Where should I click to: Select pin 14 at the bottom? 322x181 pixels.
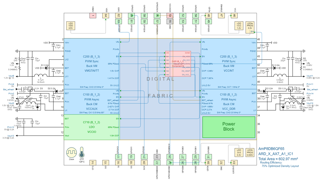(93, 163)
